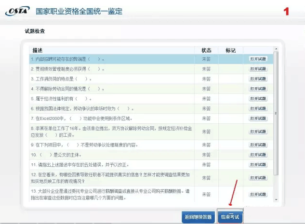This screenshot has height=224, width=305.
Task: Open question 1 with its 打开试题 button
Action: click(x=258, y=59)
